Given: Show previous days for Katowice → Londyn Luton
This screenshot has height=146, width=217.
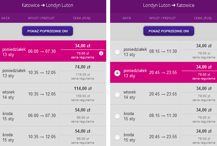Looking at the screenshot, I should [48, 31].
